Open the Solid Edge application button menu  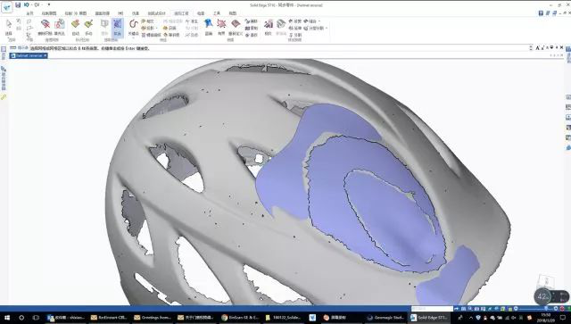tap(6, 7)
